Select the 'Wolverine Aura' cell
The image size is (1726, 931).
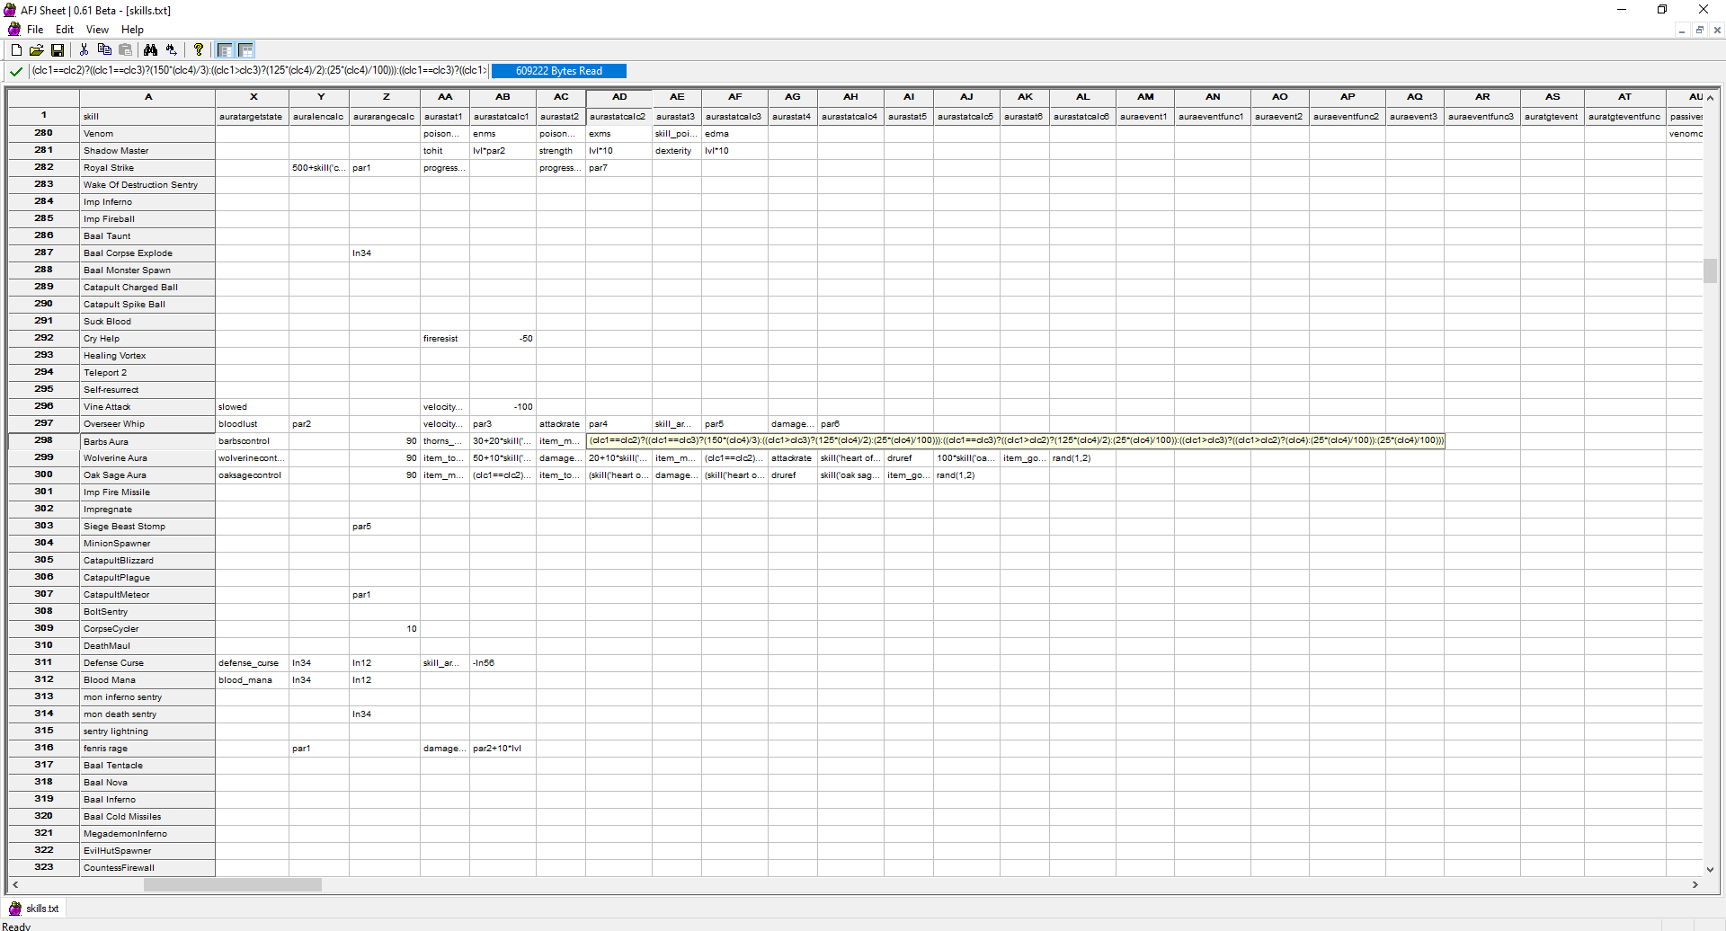(147, 458)
